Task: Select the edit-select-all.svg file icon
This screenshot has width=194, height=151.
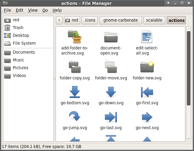Action: coord(147,37)
